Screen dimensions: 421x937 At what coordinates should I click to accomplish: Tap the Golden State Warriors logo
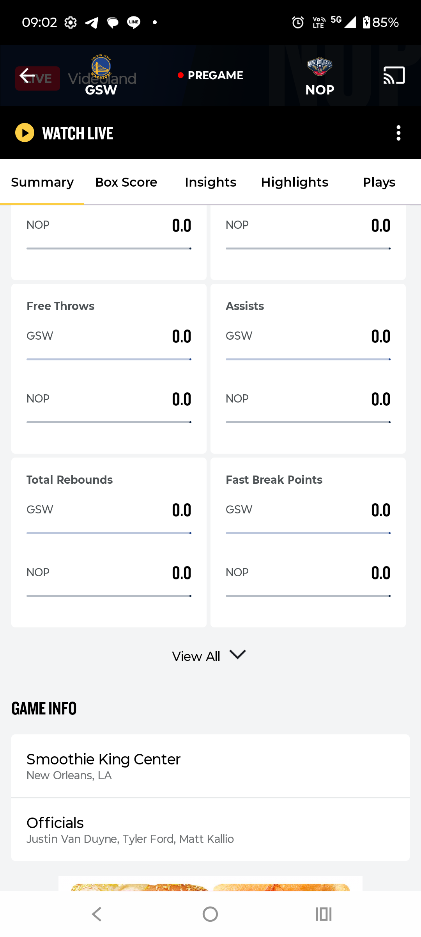click(101, 66)
